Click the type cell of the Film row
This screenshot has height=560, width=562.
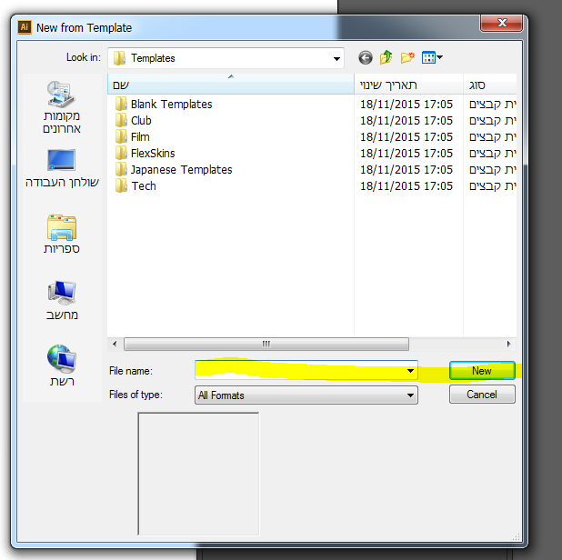click(493, 137)
